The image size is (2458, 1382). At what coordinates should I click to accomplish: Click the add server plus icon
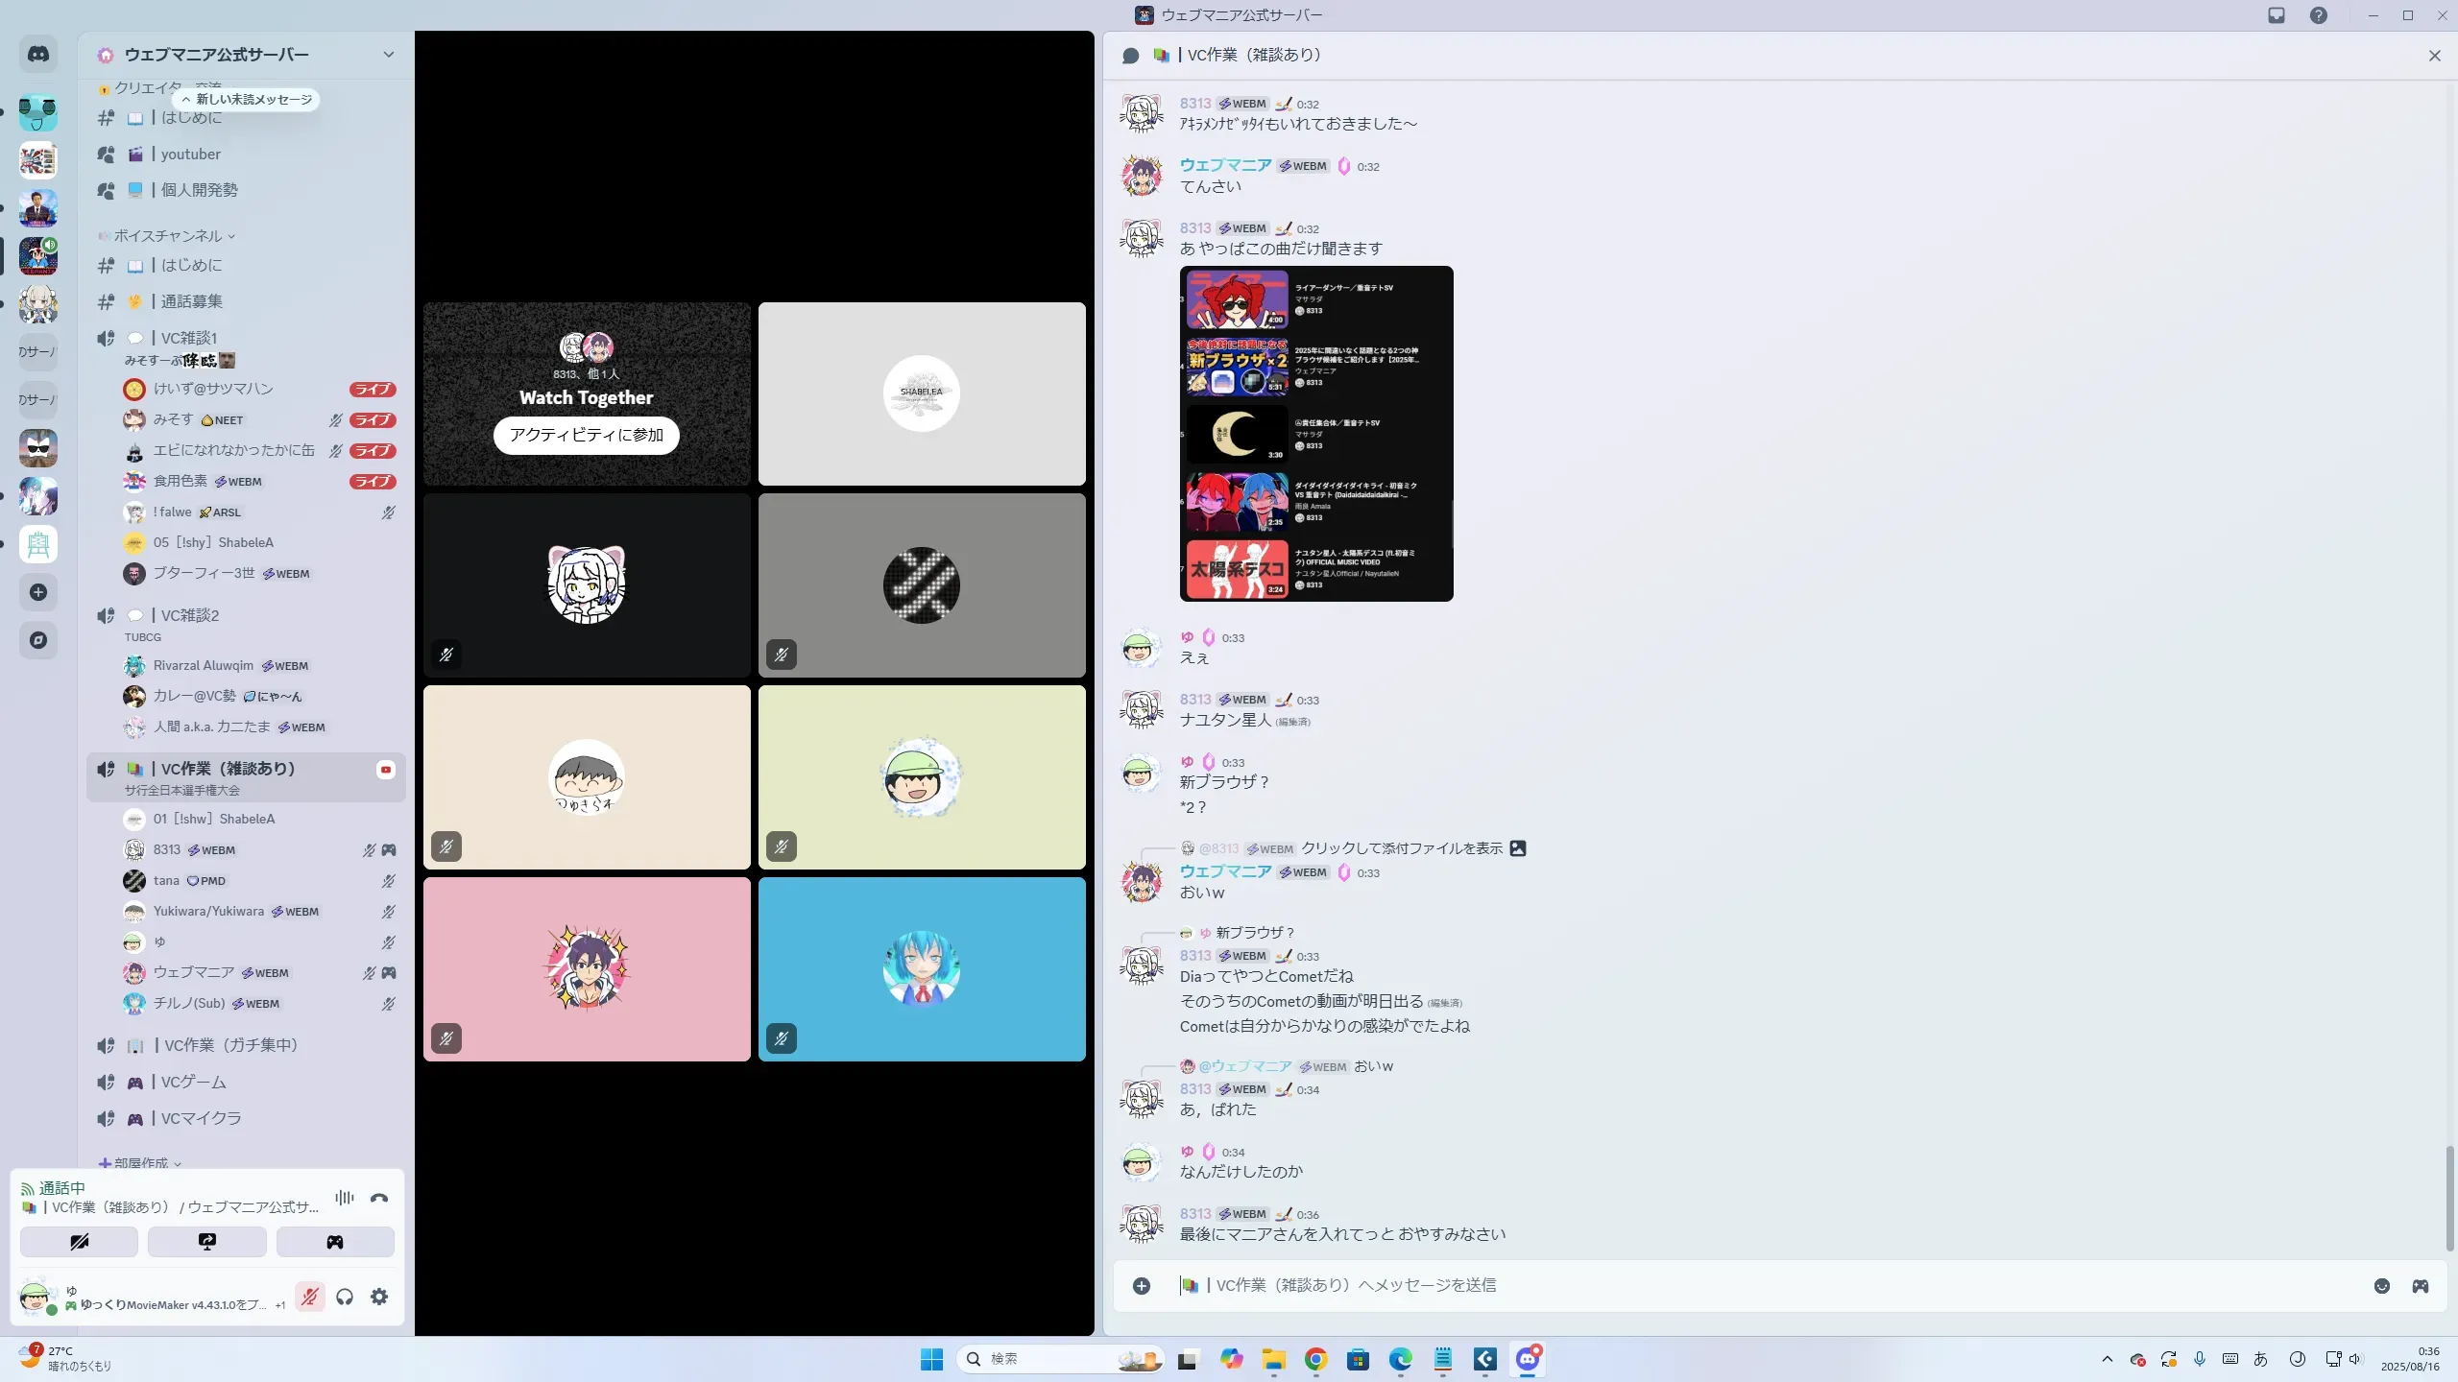[38, 592]
